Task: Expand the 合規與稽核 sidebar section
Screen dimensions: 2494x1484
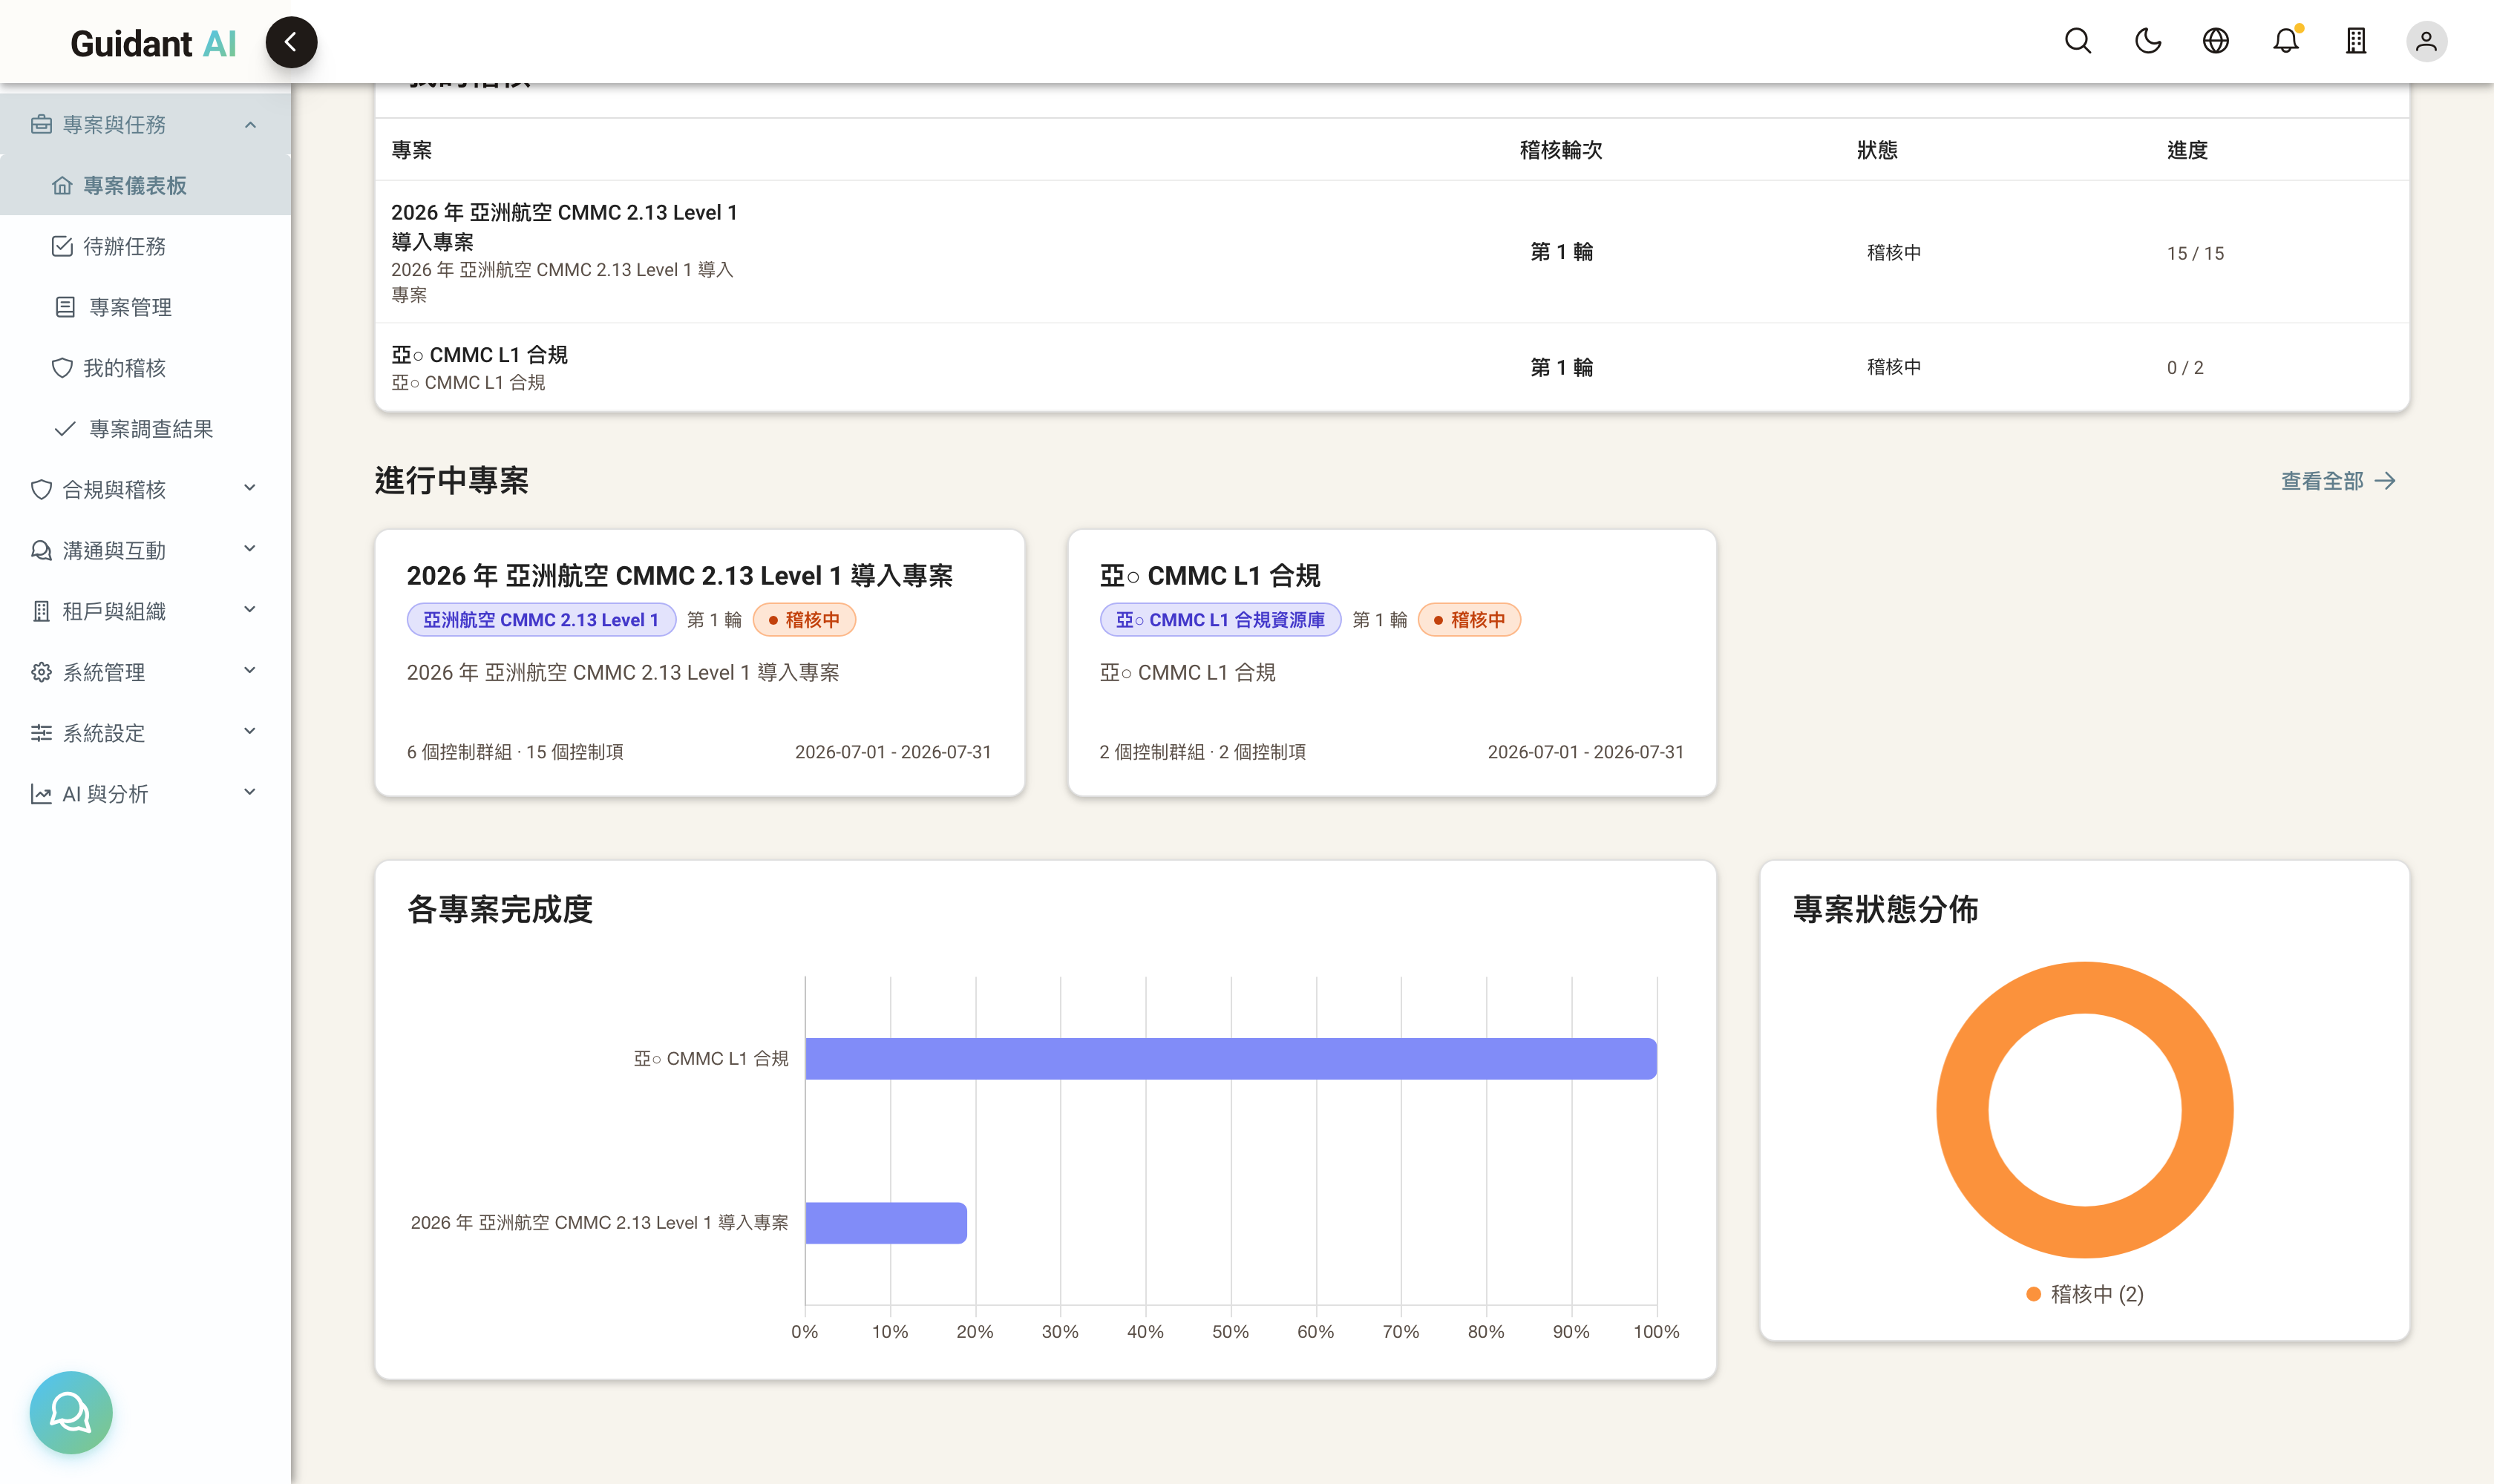Action: [x=145, y=489]
